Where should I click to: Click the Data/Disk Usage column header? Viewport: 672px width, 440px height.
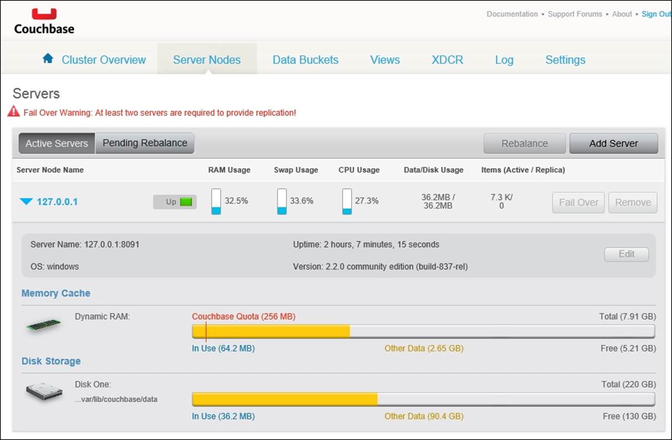tap(434, 170)
